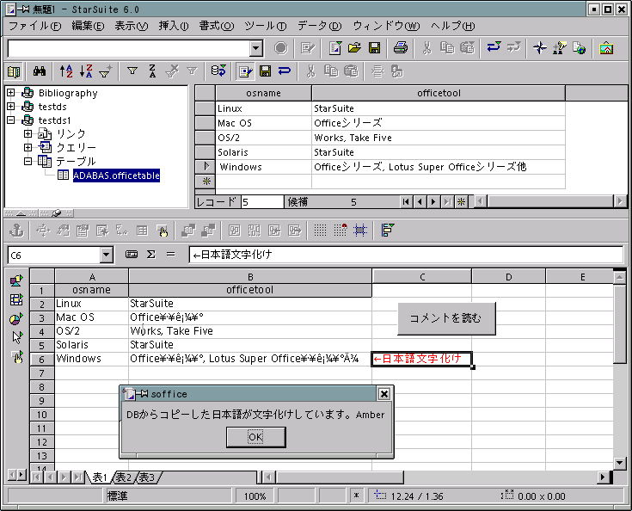The height and width of the screenshot is (511, 632).
Task: Switch to sheet tab 表3
Action: (x=147, y=477)
